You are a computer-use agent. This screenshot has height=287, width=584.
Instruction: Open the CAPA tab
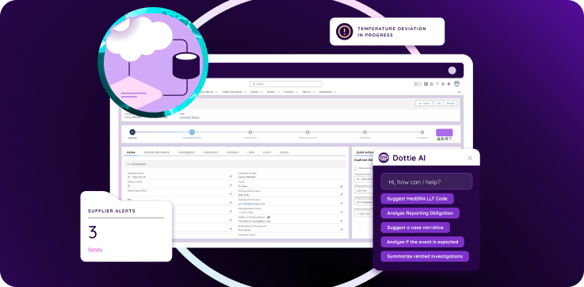pos(250,152)
